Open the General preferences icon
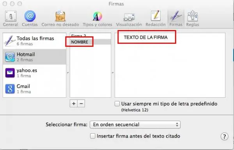 tap(11, 16)
